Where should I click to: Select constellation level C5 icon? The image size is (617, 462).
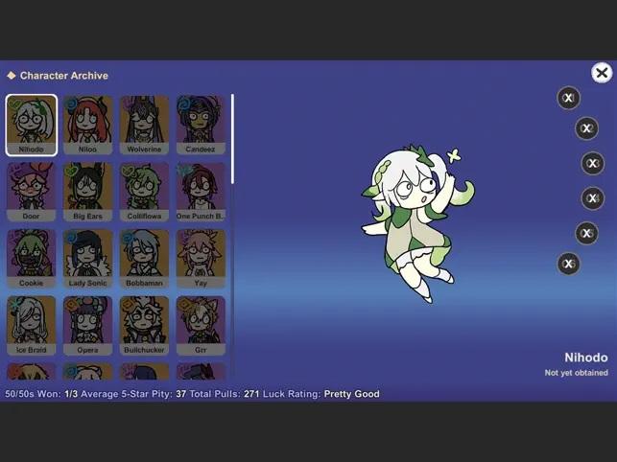click(586, 233)
